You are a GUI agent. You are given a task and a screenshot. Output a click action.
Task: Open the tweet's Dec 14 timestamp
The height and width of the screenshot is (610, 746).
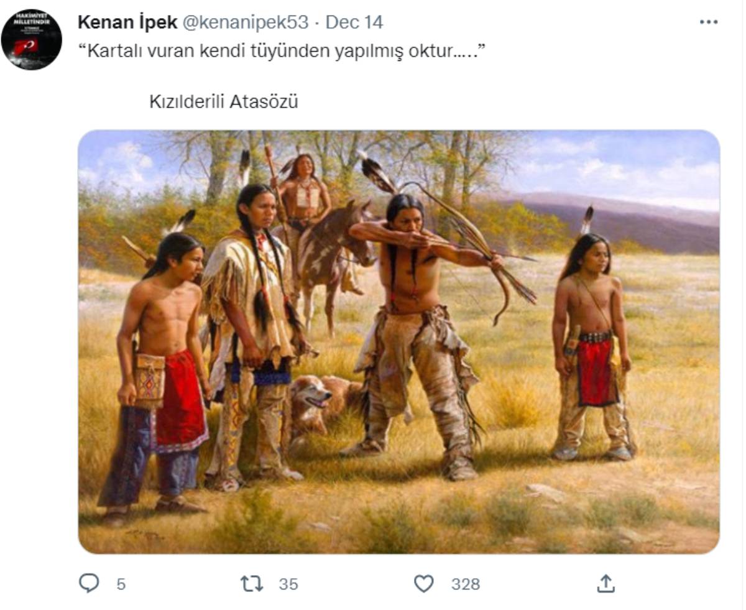pyautogui.click(x=354, y=22)
